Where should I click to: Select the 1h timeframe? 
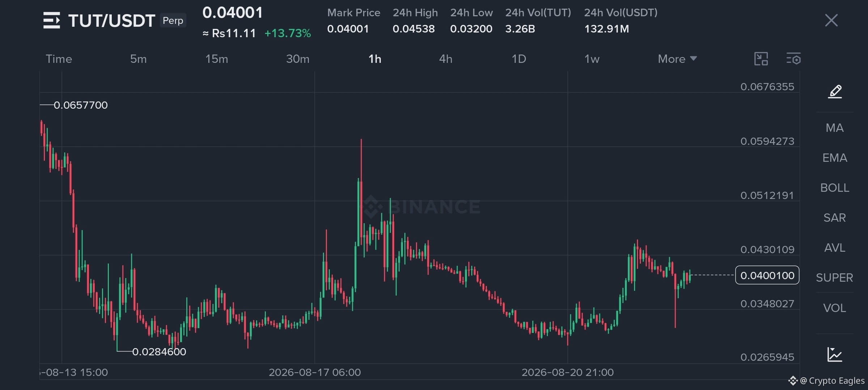click(x=375, y=59)
